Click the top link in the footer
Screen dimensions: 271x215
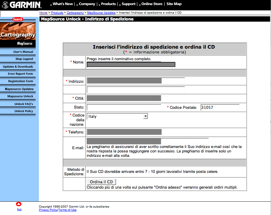pyautogui.click(x=19, y=209)
